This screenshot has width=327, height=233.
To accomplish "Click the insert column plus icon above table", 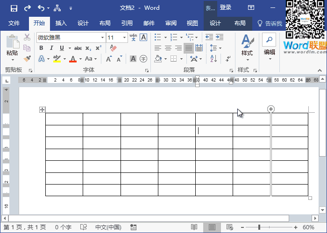I will point(270,109).
